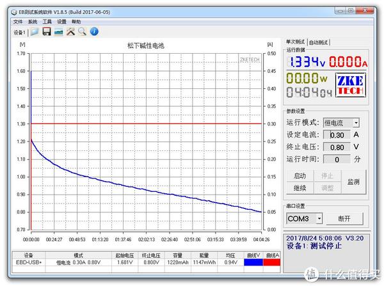The width and height of the screenshot is (384, 286).
Task: Click the 00.00W power readout
Action: [x=307, y=78]
